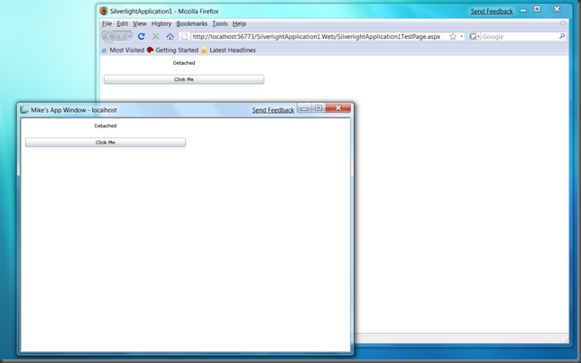Click Send Feedback in Mike's App Window
This screenshot has height=363, width=581.
point(273,110)
